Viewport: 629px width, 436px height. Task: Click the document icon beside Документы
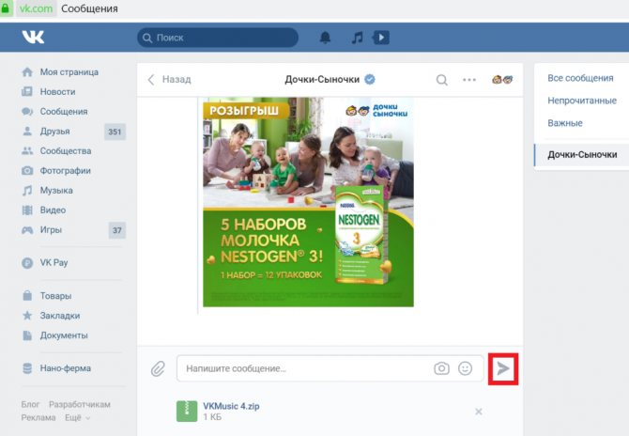[27, 335]
